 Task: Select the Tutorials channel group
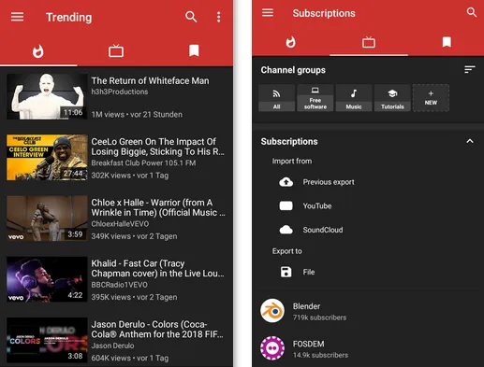coord(392,98)
